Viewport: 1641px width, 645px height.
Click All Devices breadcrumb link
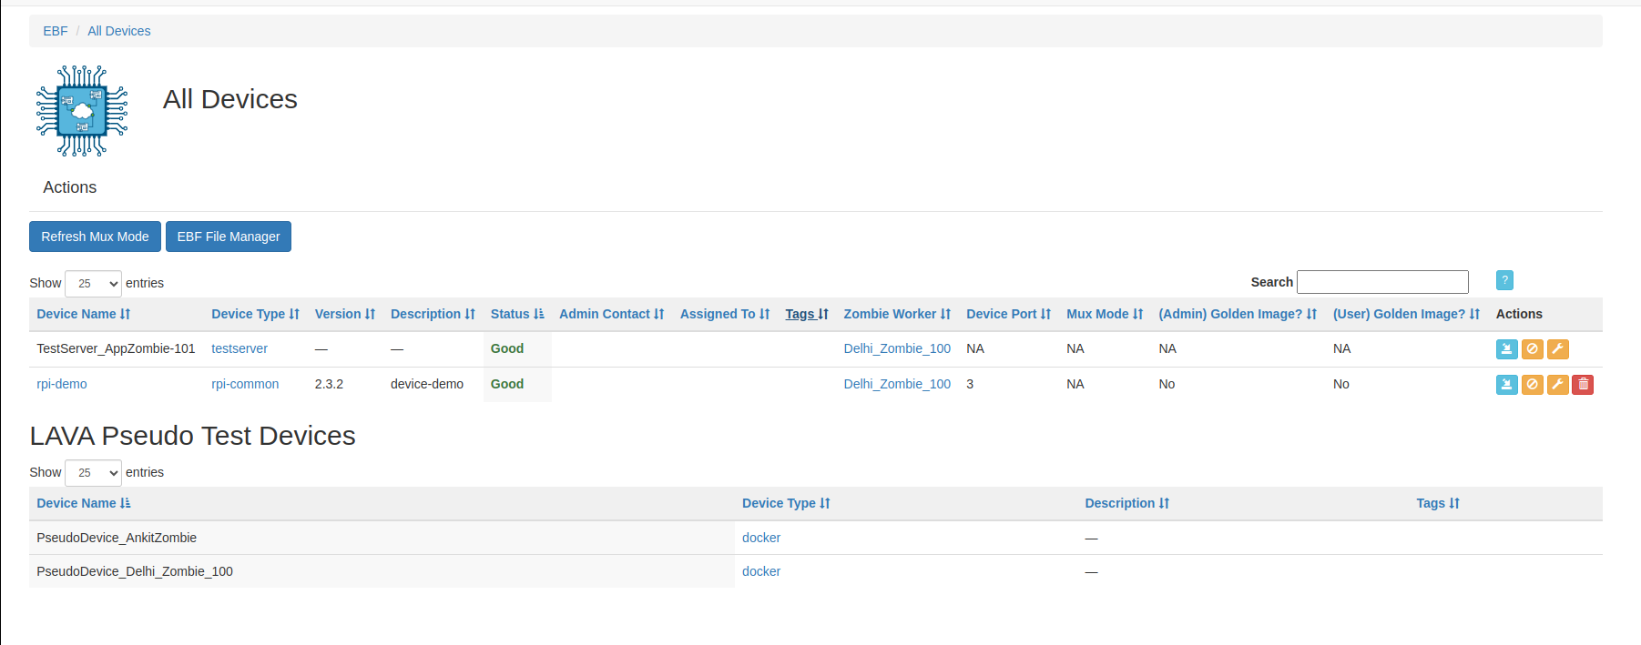tap(119, 31)
